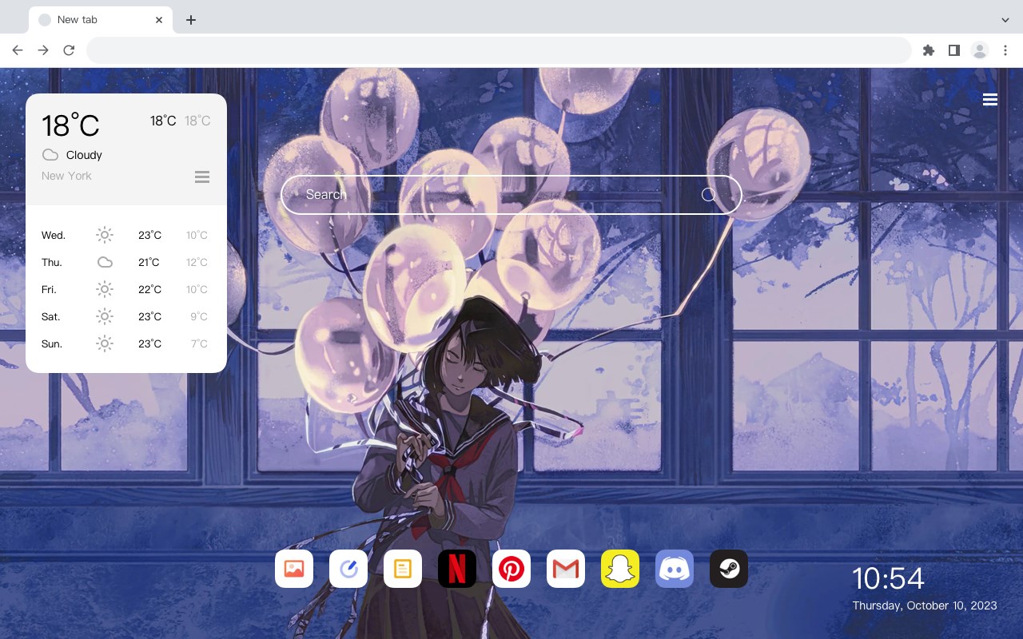Select the Sun. forecast day label
This screenshot has width=1023, height=639.
point(52,343)
